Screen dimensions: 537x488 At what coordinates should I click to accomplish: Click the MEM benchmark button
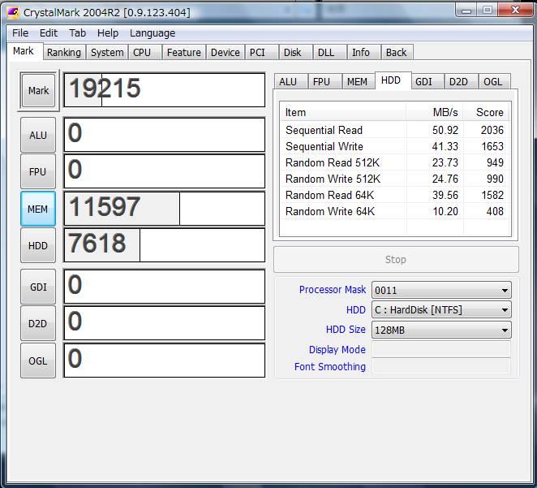click(x=38, y=209)
